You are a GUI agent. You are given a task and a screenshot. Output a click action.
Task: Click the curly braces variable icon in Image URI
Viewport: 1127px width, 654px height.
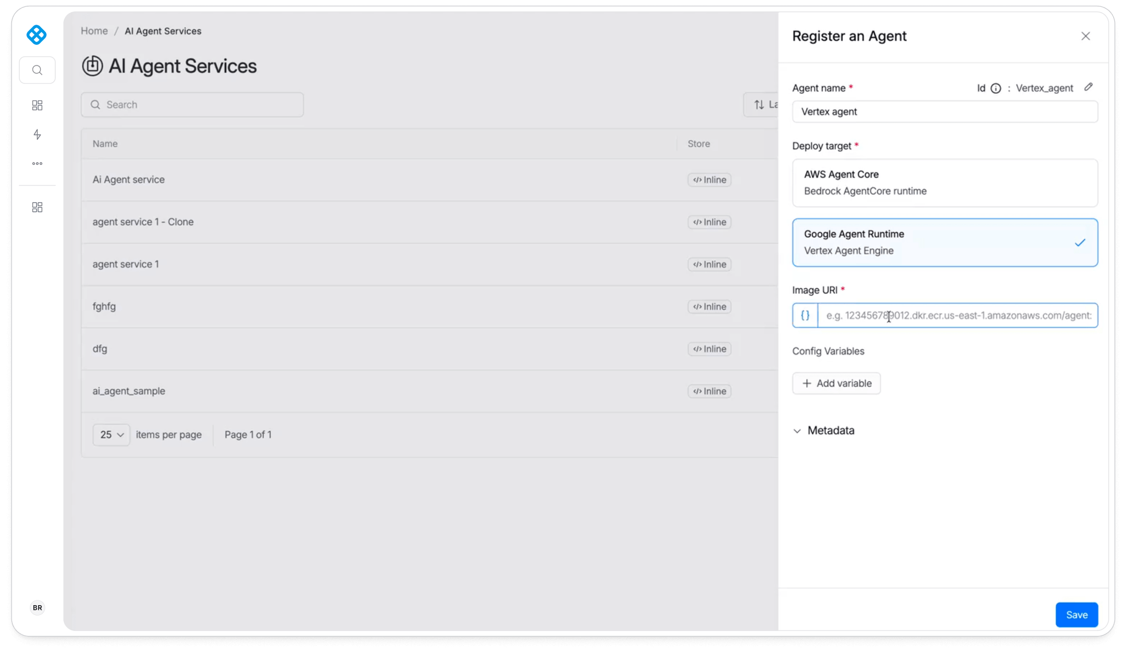(805, 316)
